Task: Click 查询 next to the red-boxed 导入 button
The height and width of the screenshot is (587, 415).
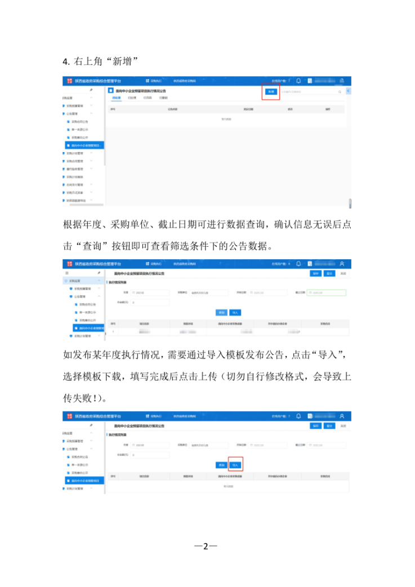Action: coord(221,465)
